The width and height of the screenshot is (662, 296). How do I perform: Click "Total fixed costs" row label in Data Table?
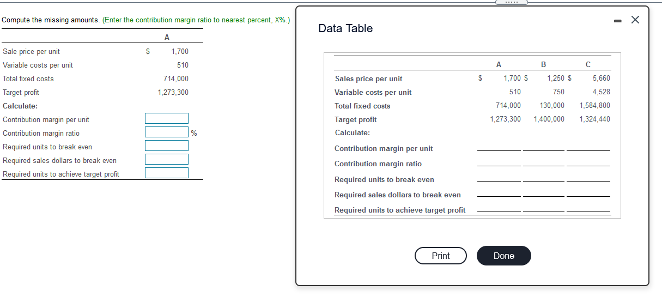tap(362, 106)
